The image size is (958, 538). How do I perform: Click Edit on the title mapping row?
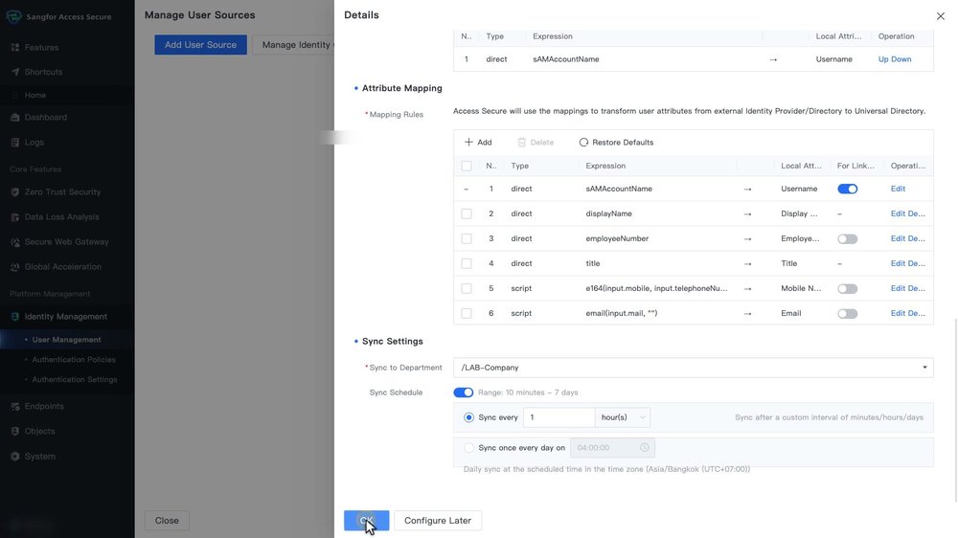(x=898, y=263)
